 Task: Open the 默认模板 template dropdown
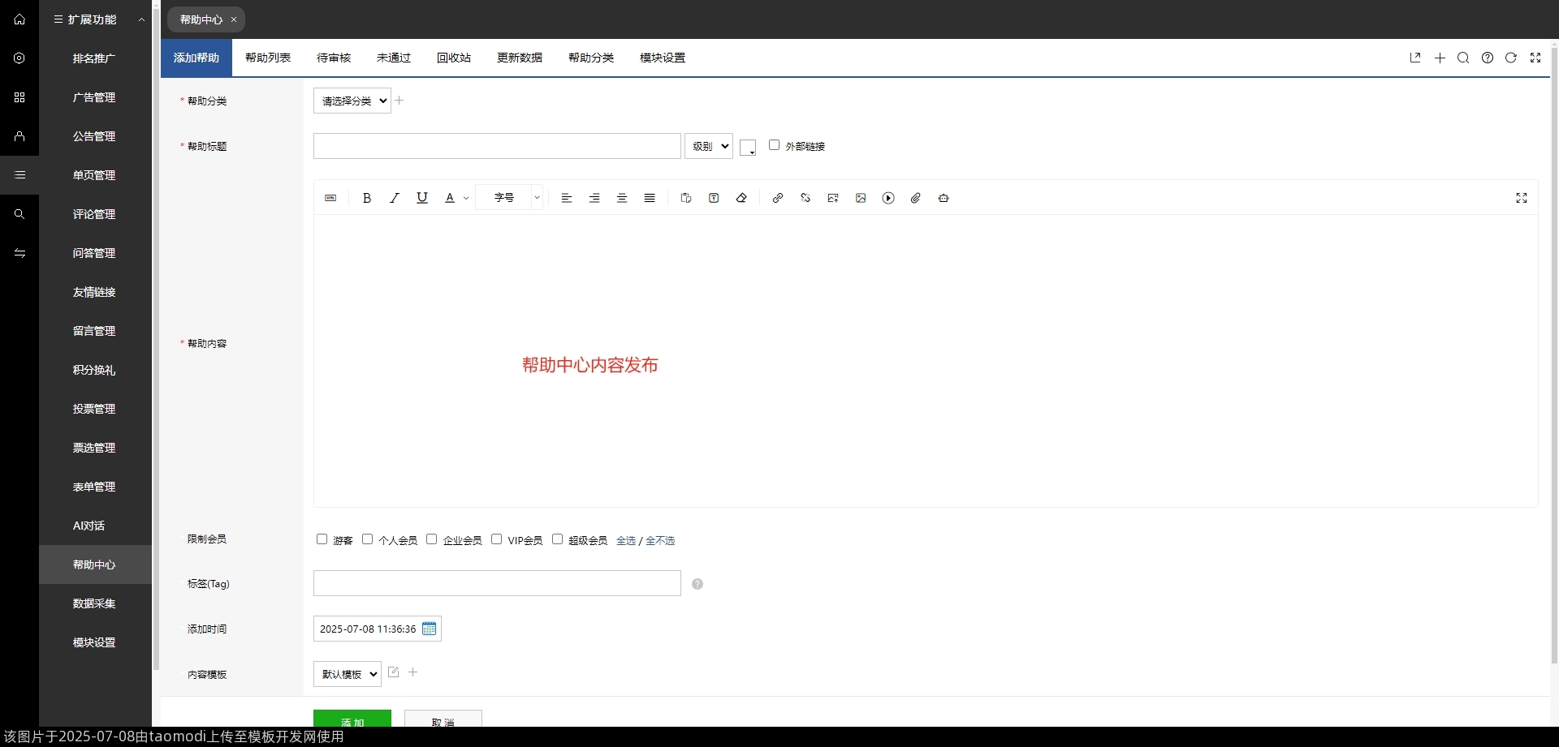346,673
